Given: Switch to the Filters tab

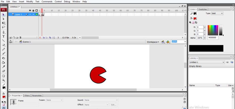Looking at the screenshot, I should point(27,95).
